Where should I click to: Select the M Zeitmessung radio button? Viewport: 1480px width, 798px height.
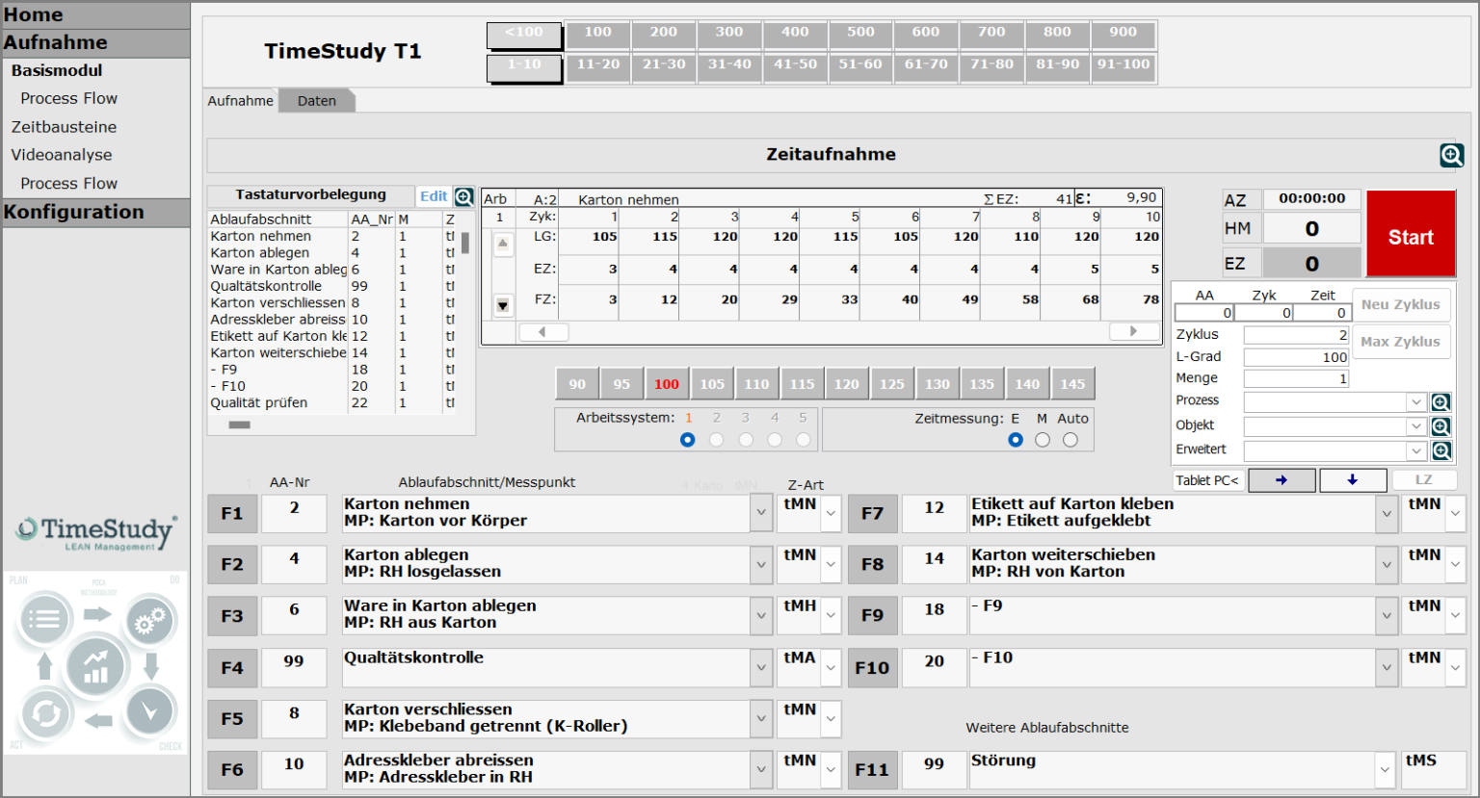(1042, 440)
